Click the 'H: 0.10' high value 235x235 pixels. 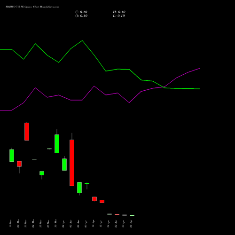119,12
